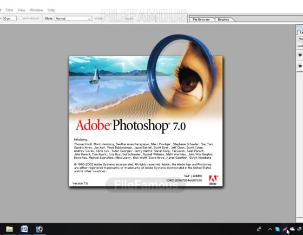Open the Help menu
This screenshot has width=303, height=235.
(x=51, y=10)
